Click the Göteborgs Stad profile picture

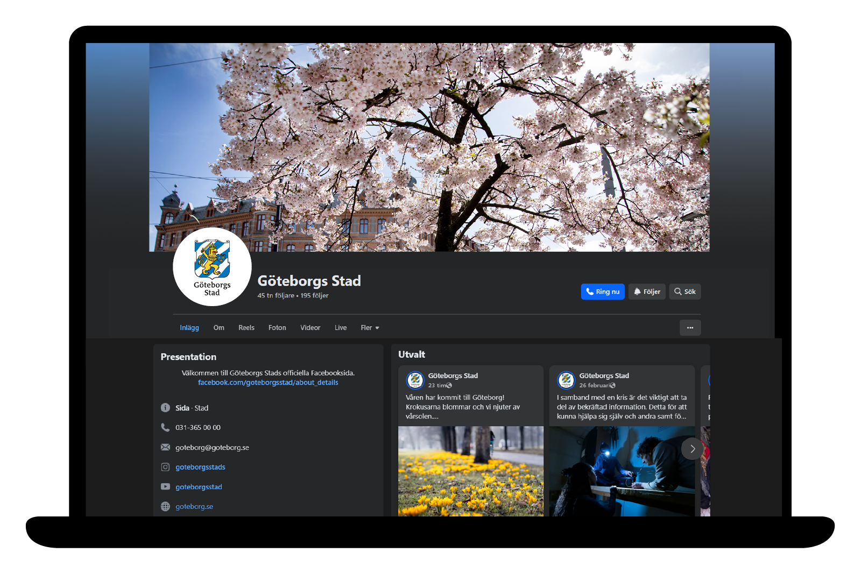(212, 267)
